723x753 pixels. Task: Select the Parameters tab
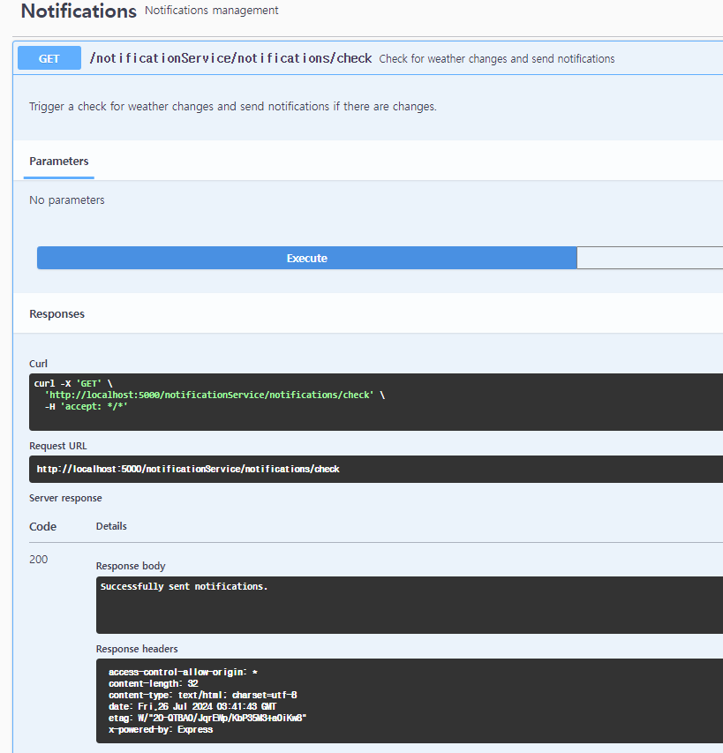[x=58, y=162]
